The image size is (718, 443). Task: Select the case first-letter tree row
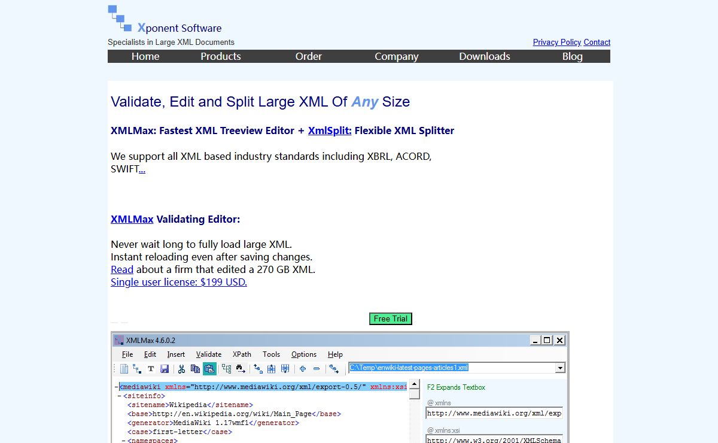click(x=179, y=432)
